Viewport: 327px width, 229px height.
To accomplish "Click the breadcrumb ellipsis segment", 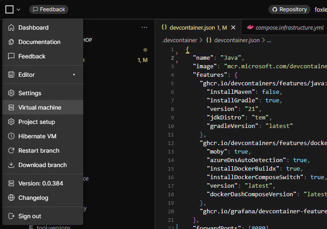I will pos(269,40).
